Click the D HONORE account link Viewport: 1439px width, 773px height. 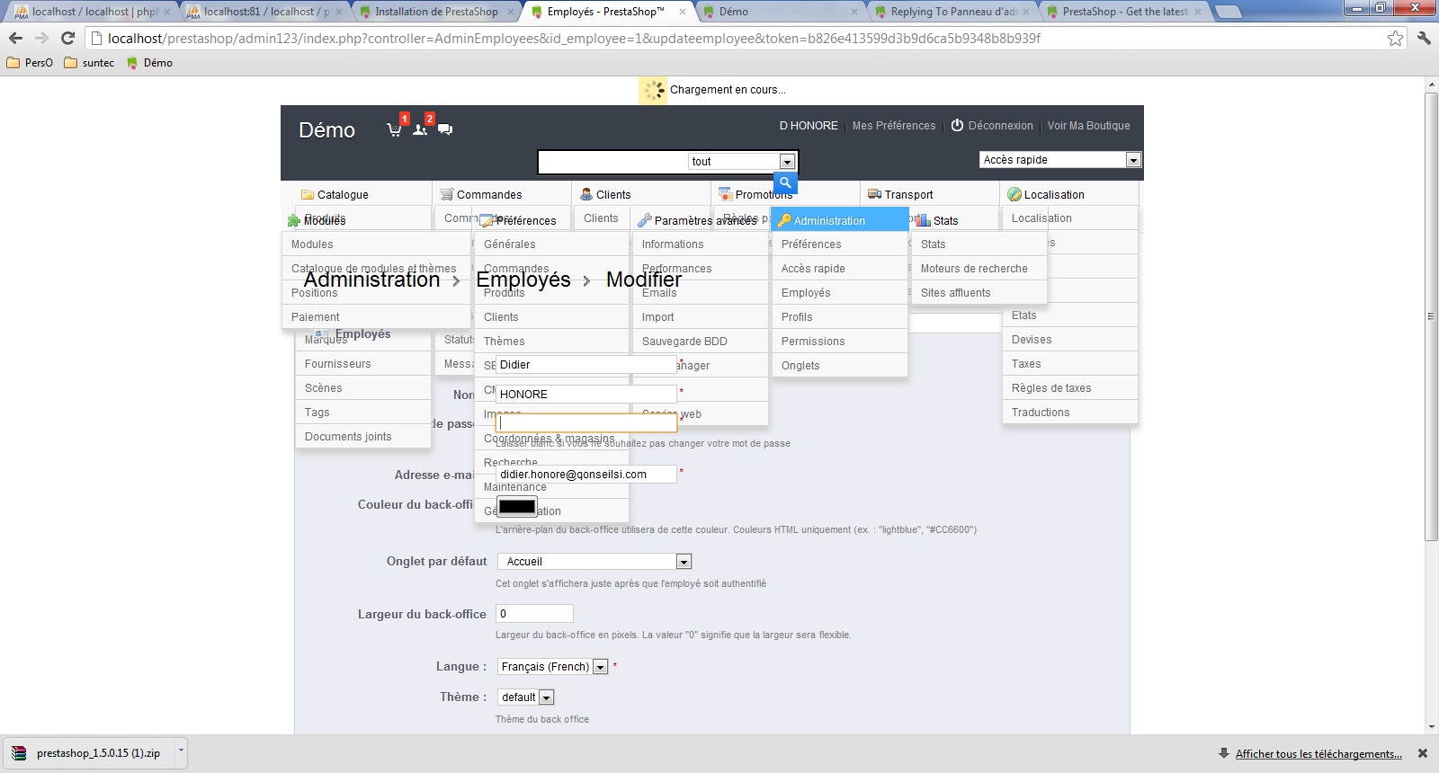pos(809,126)
